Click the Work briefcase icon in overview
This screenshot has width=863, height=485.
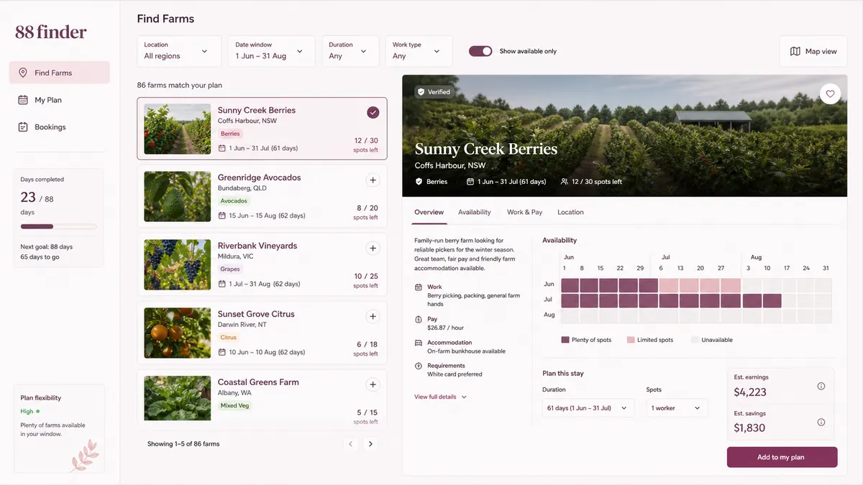419,287
